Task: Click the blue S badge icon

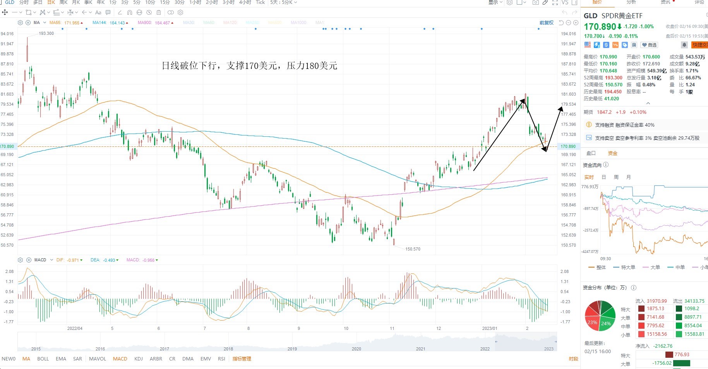Action: (x=606, y=45)
